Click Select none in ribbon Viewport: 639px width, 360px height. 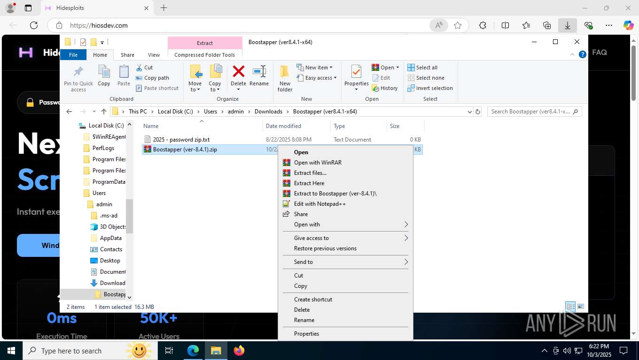[x=426, y=78]
